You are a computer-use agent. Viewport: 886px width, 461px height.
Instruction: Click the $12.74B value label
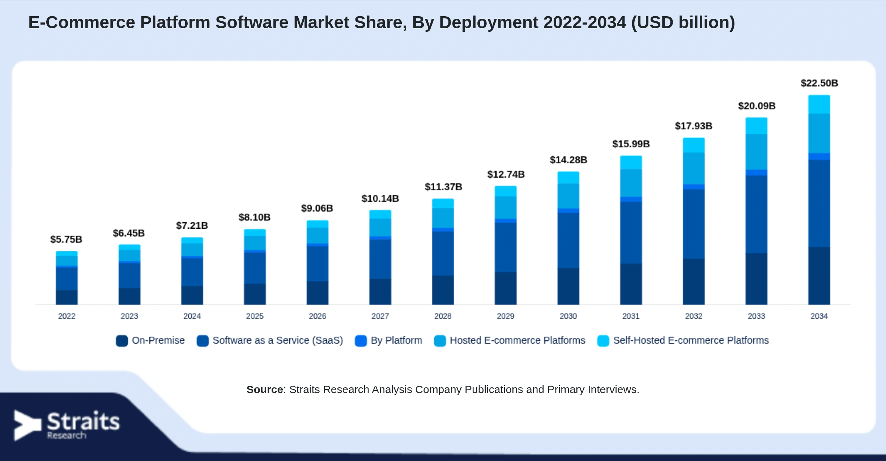tap(506, 174)
